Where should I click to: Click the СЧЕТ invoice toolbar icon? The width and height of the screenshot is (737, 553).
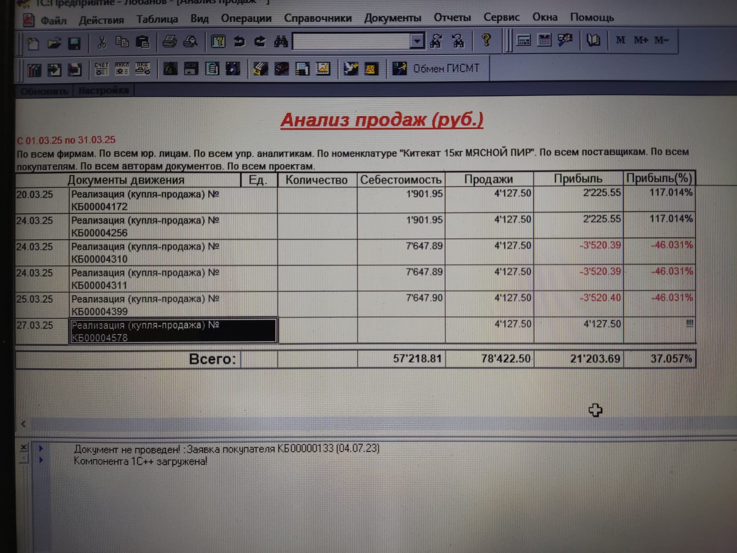[x=101, y=69]
